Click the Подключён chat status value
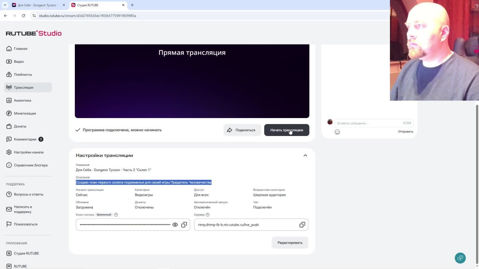This screenshot has width=479, height=269. click(x=262, y=207)
